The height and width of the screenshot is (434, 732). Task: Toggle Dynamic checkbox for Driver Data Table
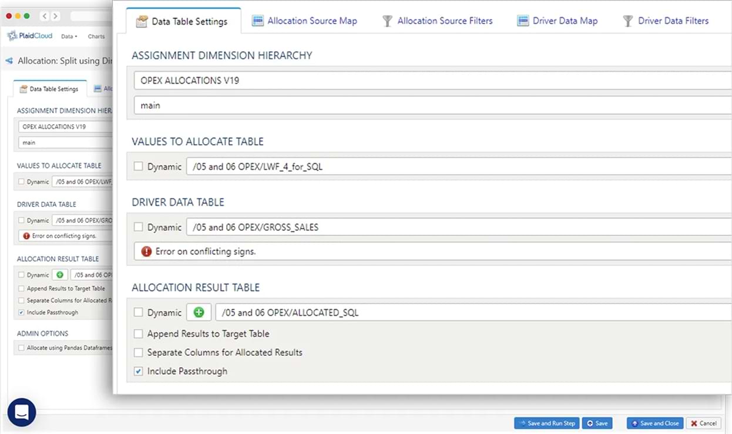point(139,227)
